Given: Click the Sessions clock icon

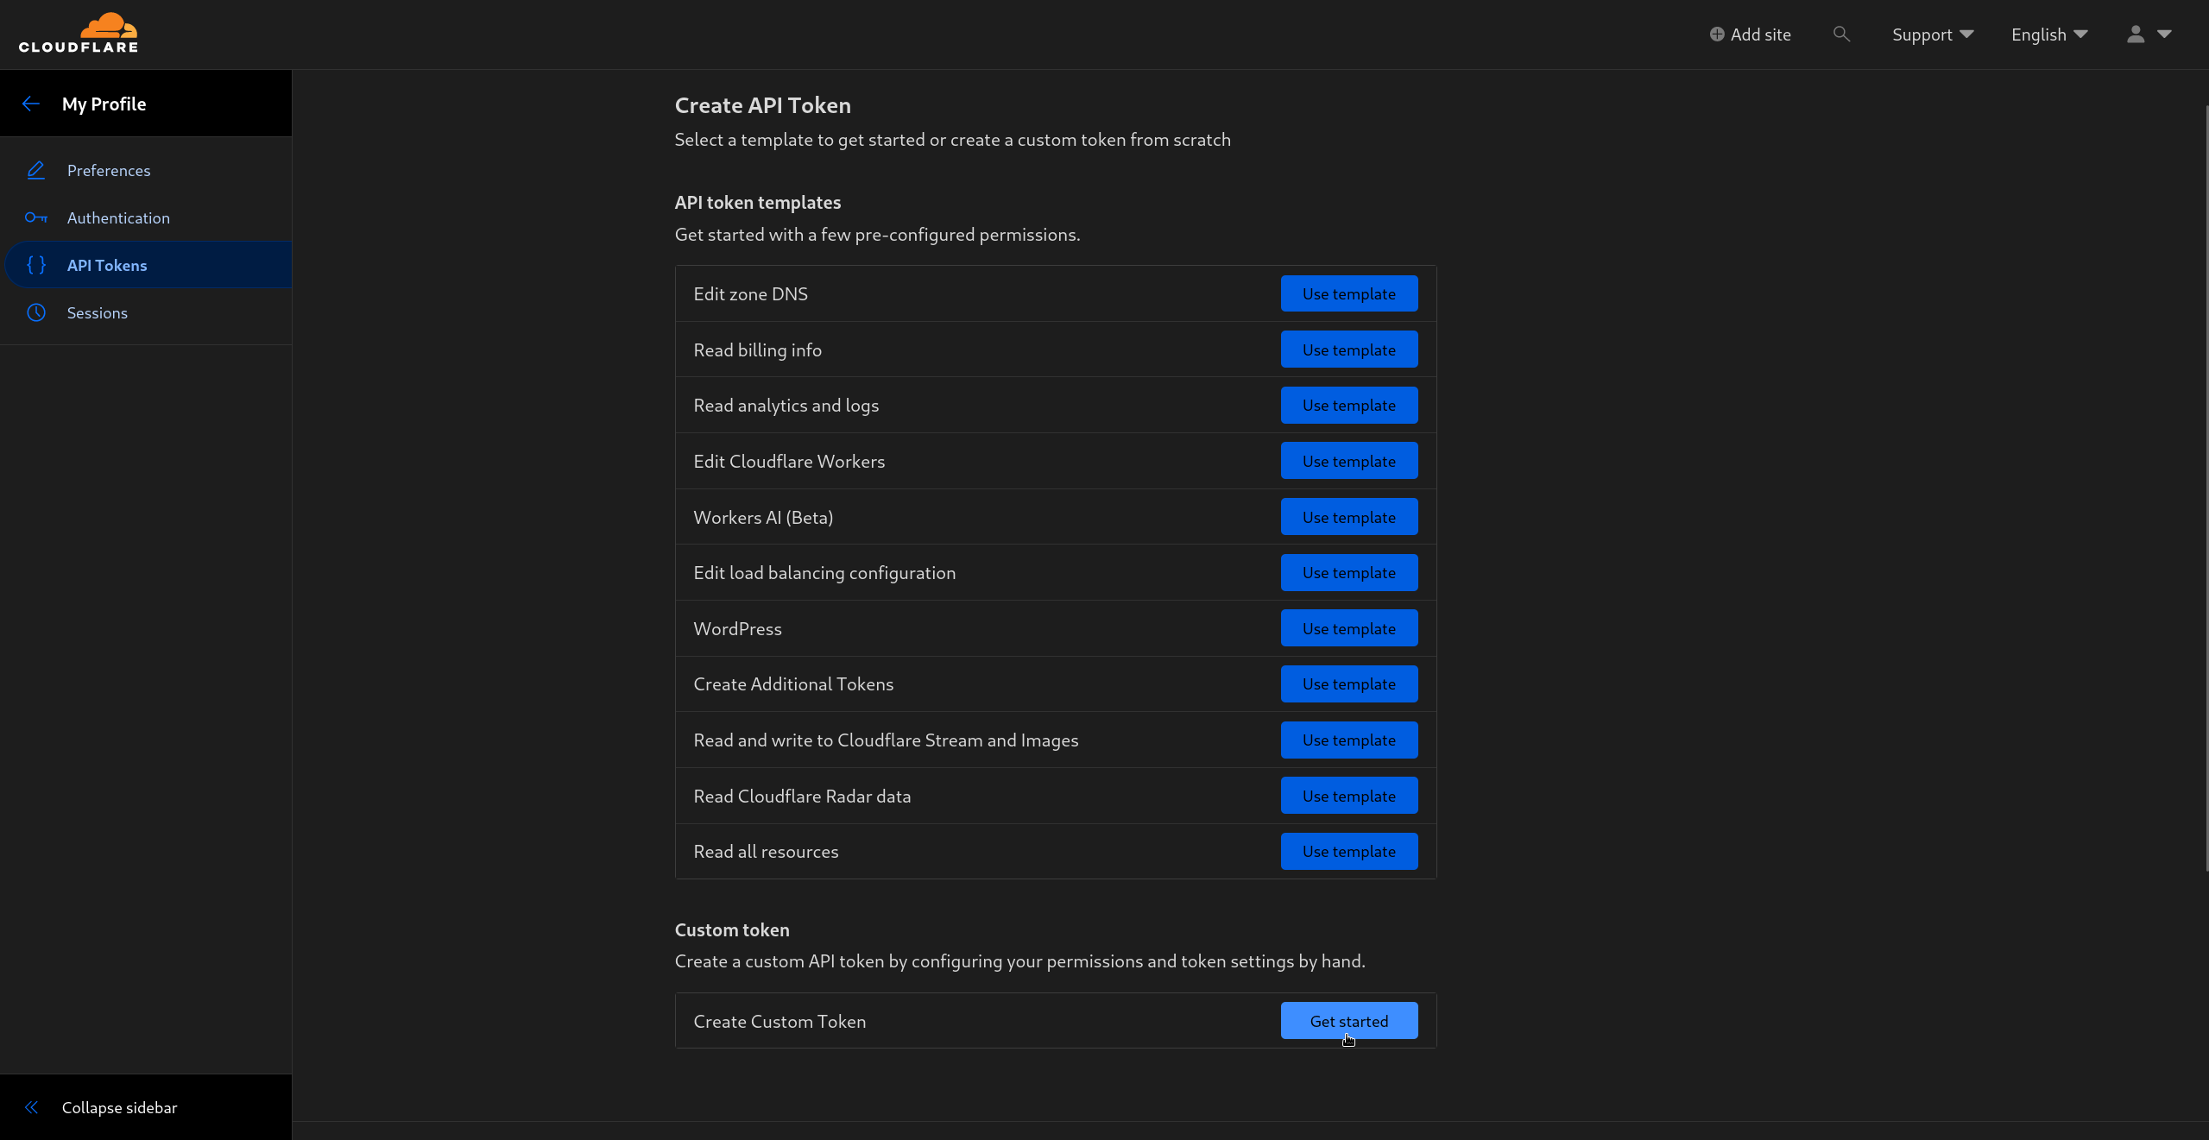Looking at the screenshot, I should tap(36, 312).
